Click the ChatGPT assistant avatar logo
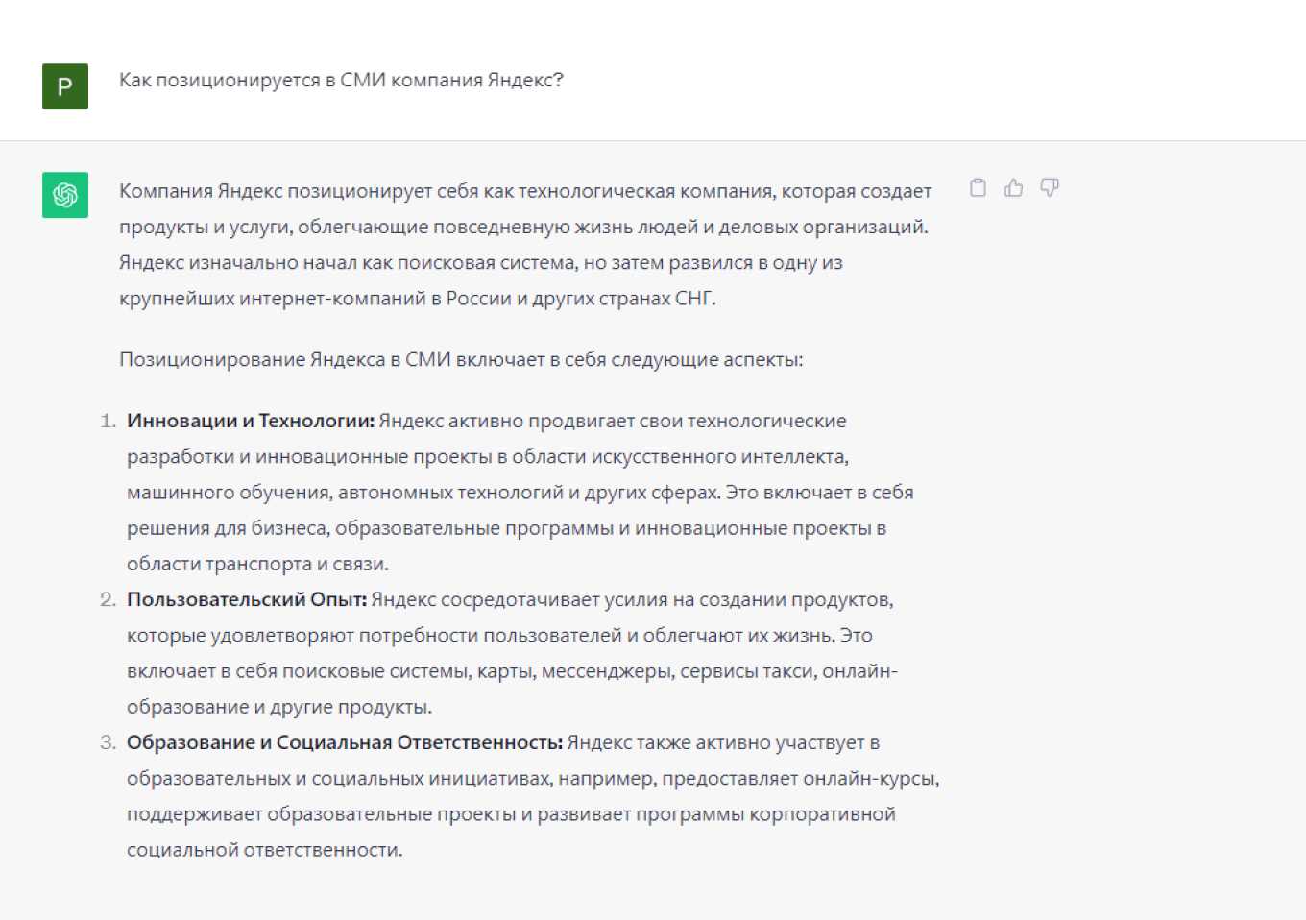The width and height of the screenshot is (1306, 920). 64,195
